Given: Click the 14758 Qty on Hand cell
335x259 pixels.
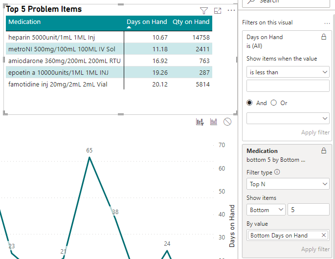Looking at the screenshot, I should 201,37.
